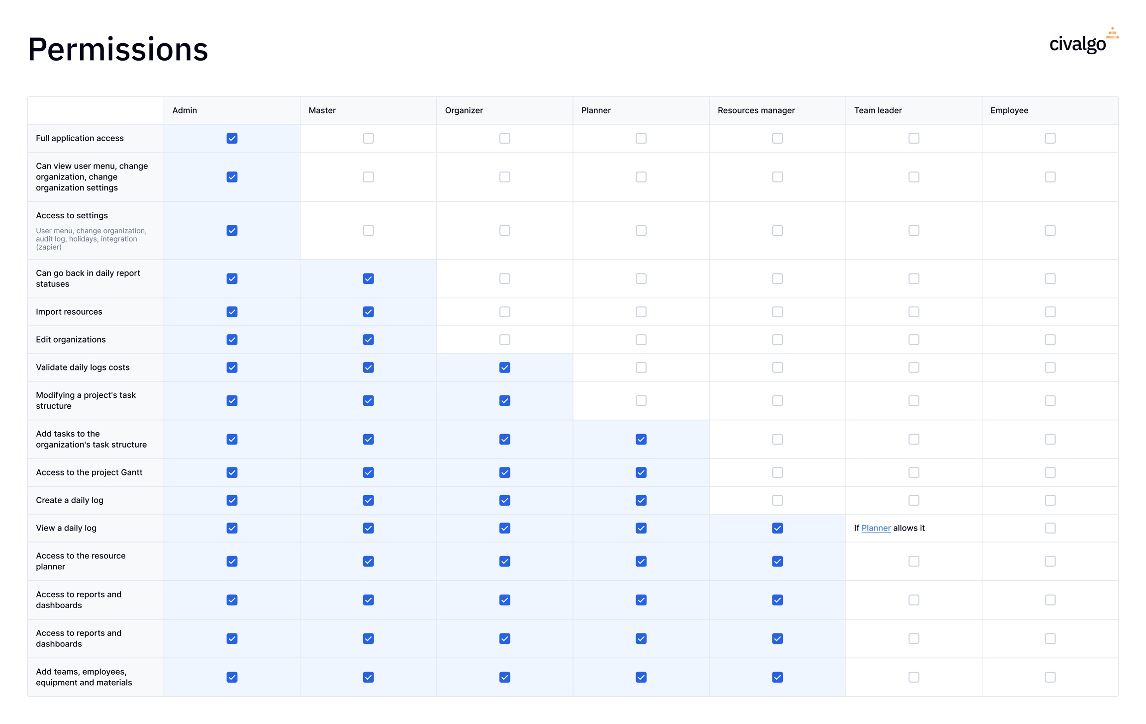Uncheck Admin Full application access checkbox

point(232,138)
